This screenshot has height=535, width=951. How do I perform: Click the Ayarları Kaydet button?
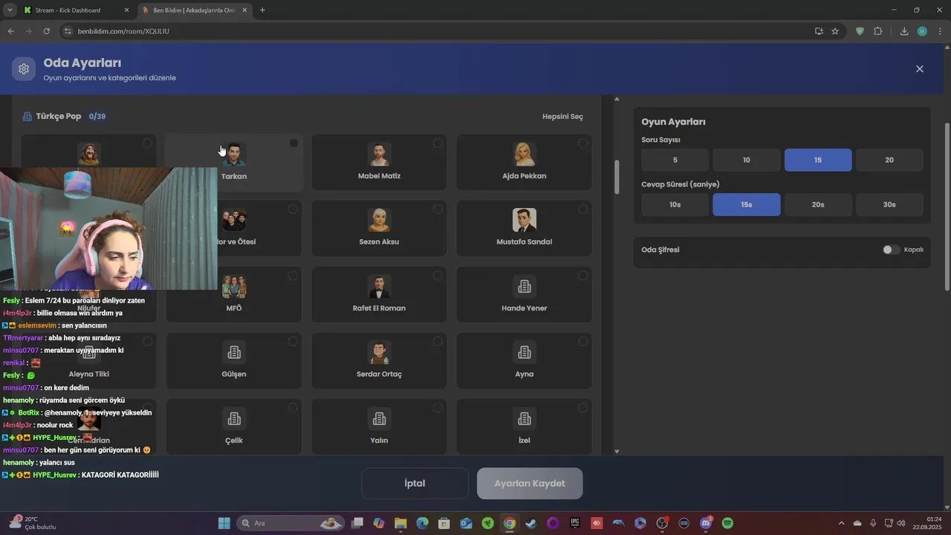(530, 483)
